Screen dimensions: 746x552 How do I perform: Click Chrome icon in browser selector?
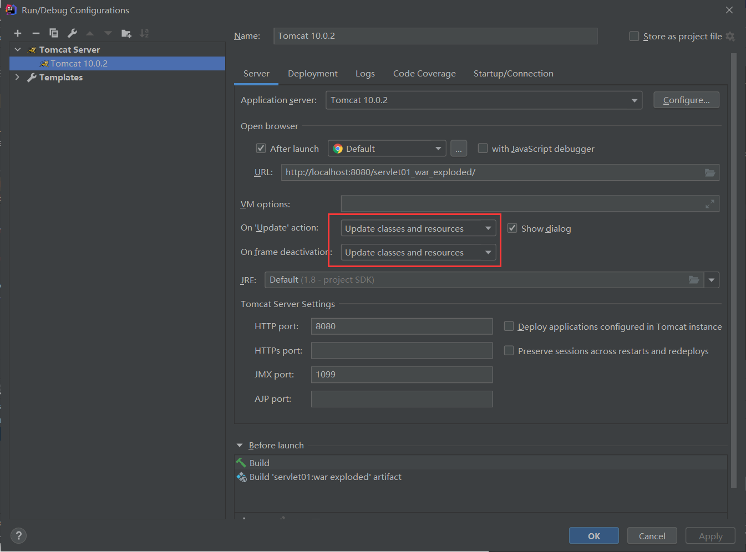338,149
